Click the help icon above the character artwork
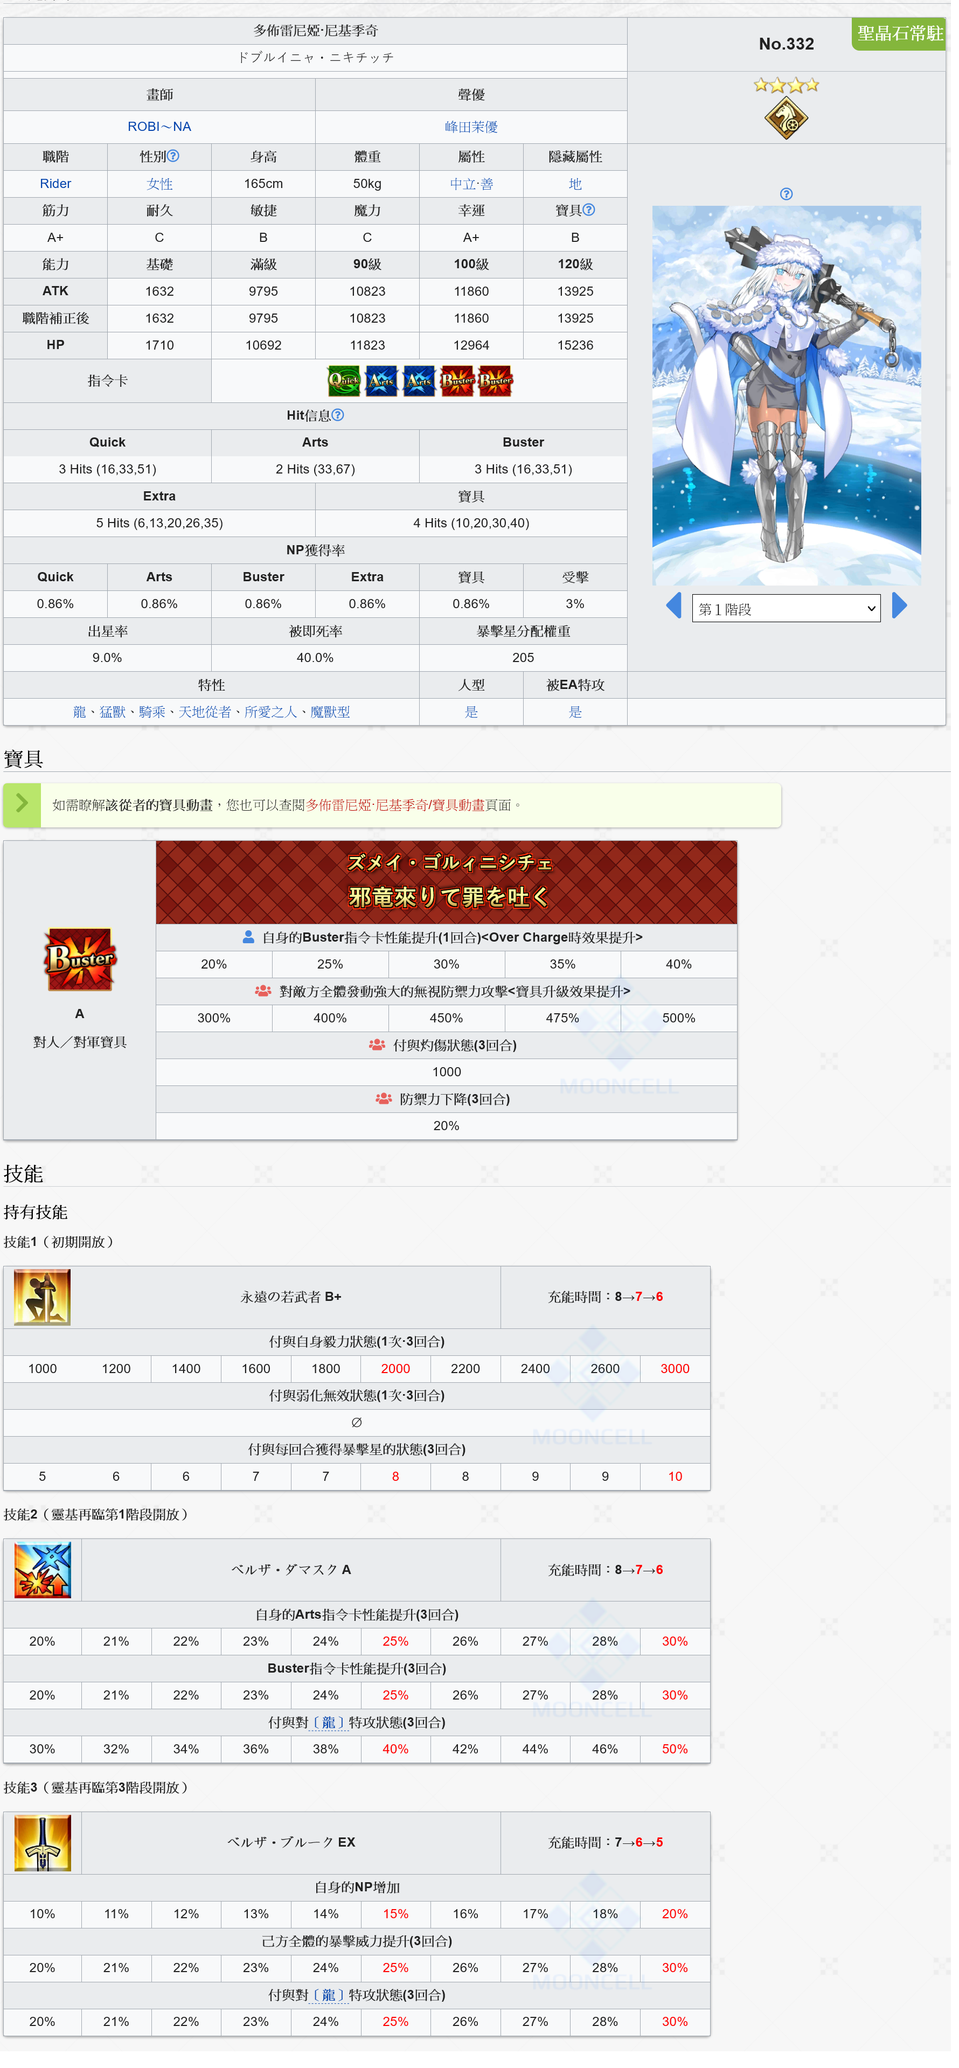Screen dimensions: 959x2068 click(x=793, y=195)
